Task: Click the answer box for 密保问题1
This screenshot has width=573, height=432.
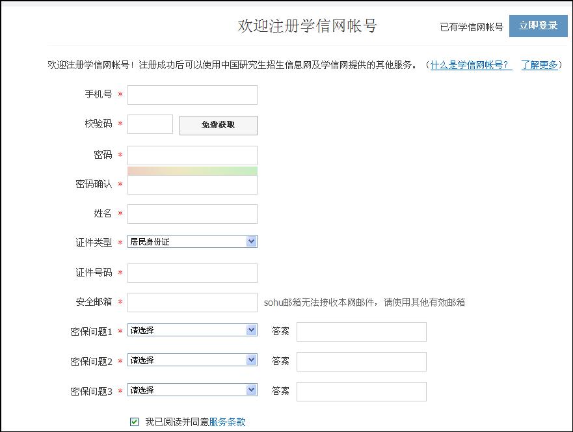Action: 361,332
